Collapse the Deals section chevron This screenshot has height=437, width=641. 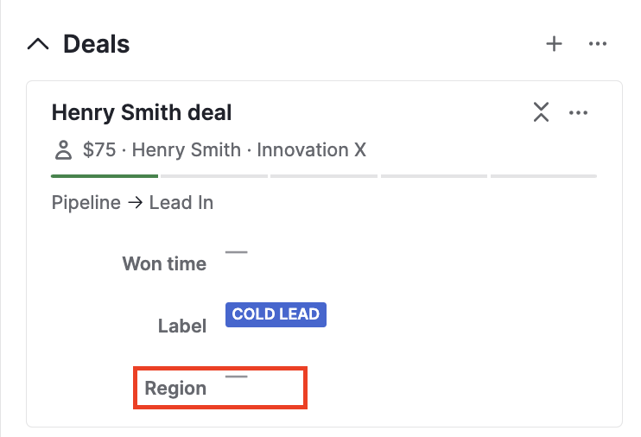[38, 44]
